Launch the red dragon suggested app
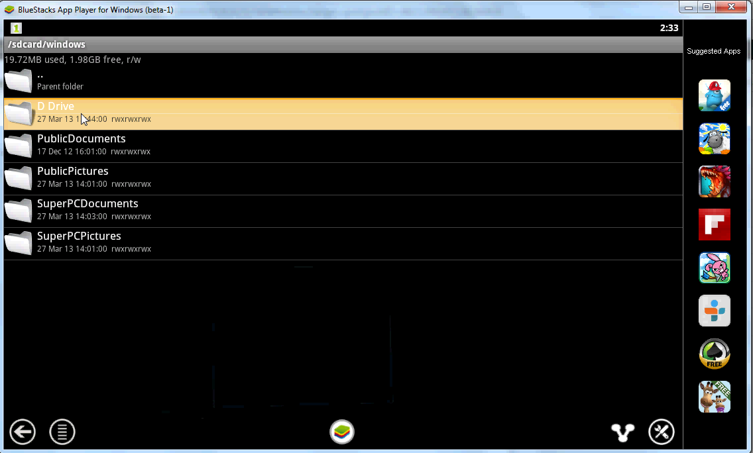This screenshot has height=453, width=753. [x=715, y=181]
